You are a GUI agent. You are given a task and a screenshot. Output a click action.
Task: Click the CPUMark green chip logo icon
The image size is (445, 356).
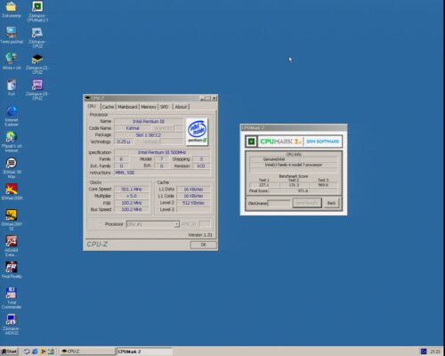click(251, 142)
